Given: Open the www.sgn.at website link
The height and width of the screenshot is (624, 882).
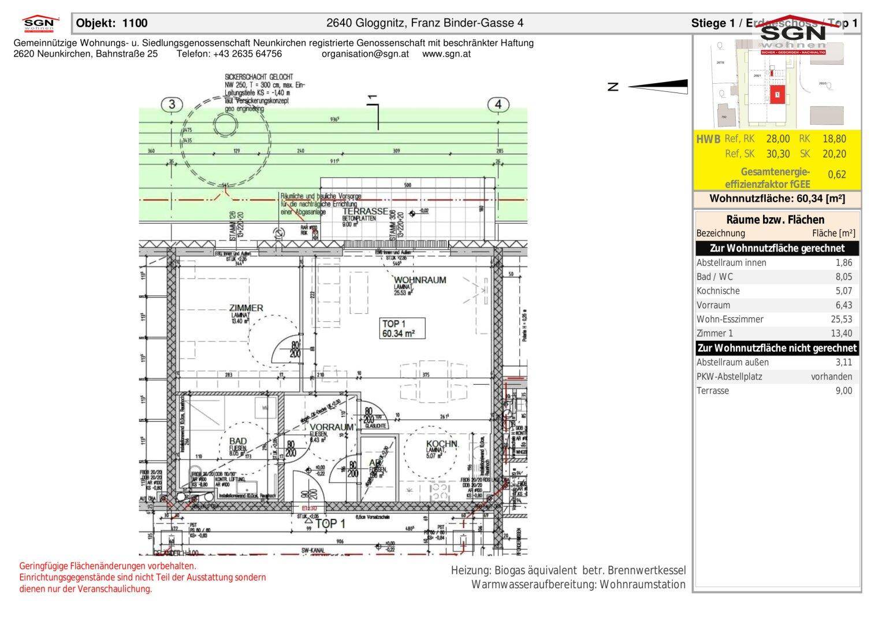Looking at the screenshot, I should (446, 54).
